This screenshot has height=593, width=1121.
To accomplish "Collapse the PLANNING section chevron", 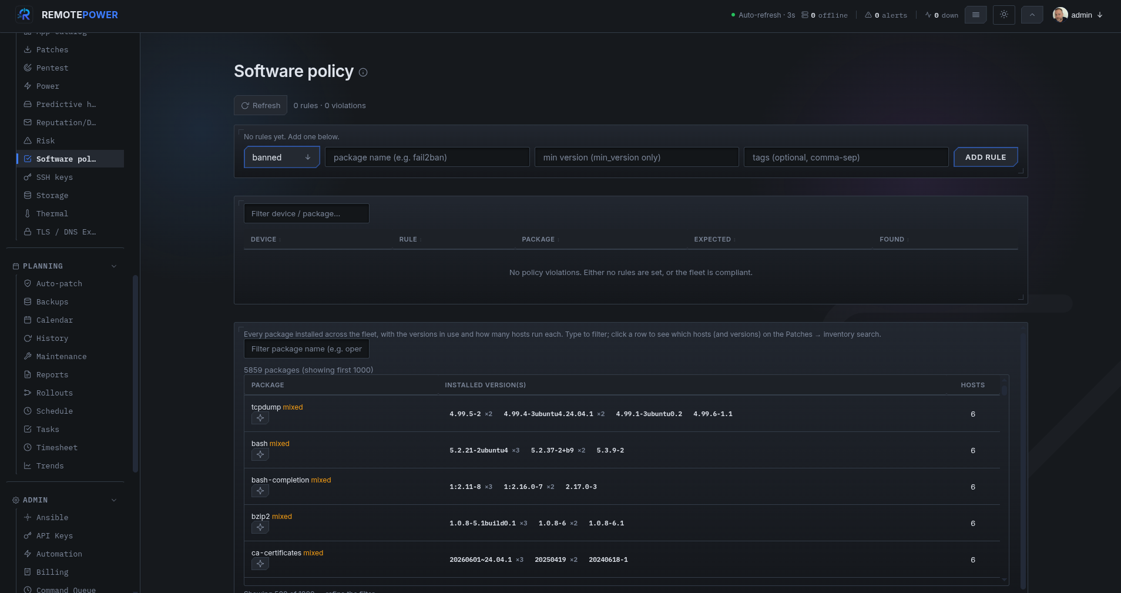I will tap(114, 266).
